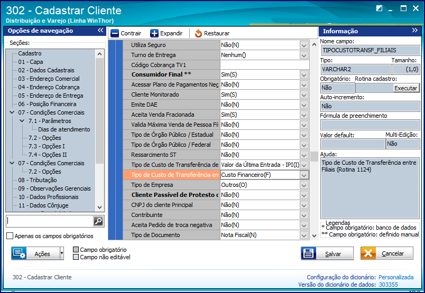Click the field grid scrollbar down arrow
The width and height of the screenshot is (425, 293).
314,235
